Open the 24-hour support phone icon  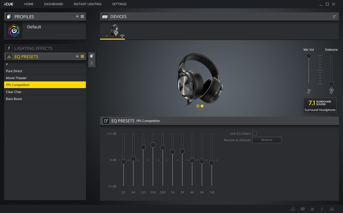(292, 209)
